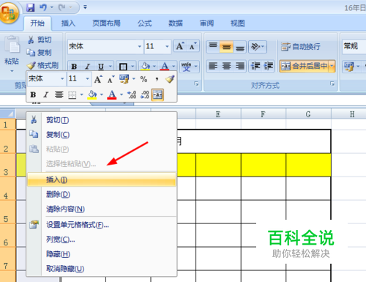The width and height of the screenshot is (366, 282).
Task: Choose 清除内容(N) from context menu
Action: pyautogui.click(x=102, y=209)
